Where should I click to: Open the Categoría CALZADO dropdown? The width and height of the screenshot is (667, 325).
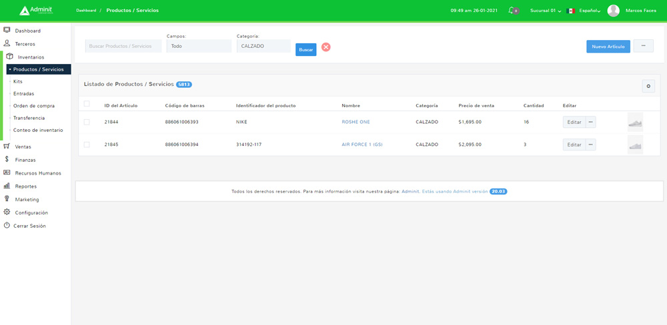click(x=263, y=47)
